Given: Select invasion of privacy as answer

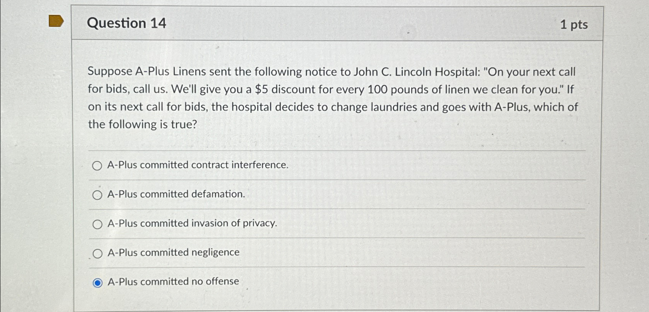Looking at the screenshot, I should click(x=98, y=224).
